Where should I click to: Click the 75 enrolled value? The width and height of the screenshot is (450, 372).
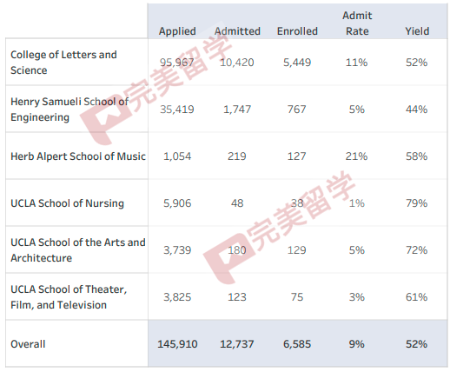point(297,297)
